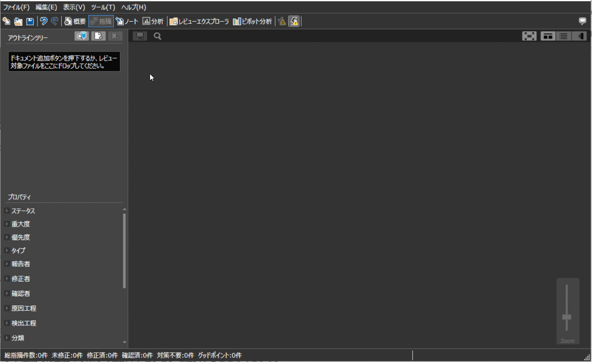Open the 表示(V) menu

coord(74,7)
